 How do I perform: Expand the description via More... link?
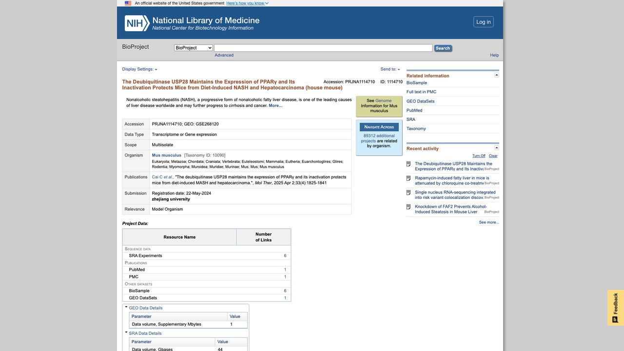click(x=275, y=105)
